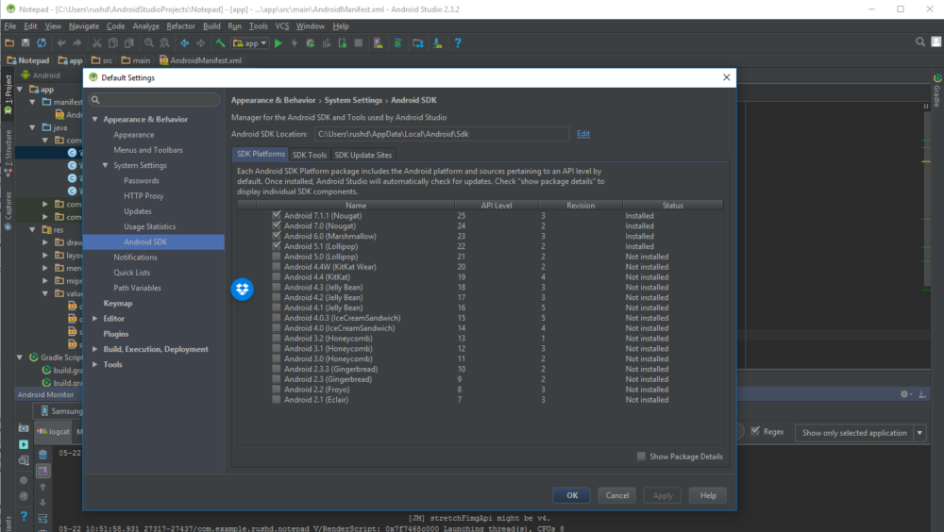The height and width of the screenshot is (532, 944).
Task: Open Search Everywhere magnifier icon
Action: 921,42
